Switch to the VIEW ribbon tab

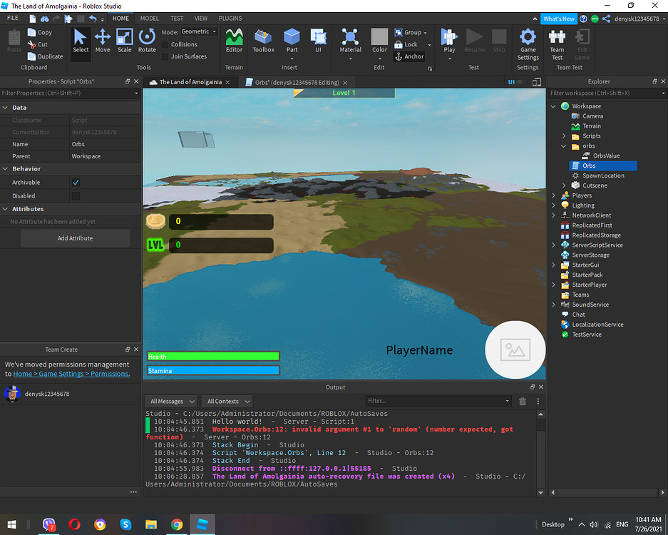(x=201, y=19)
